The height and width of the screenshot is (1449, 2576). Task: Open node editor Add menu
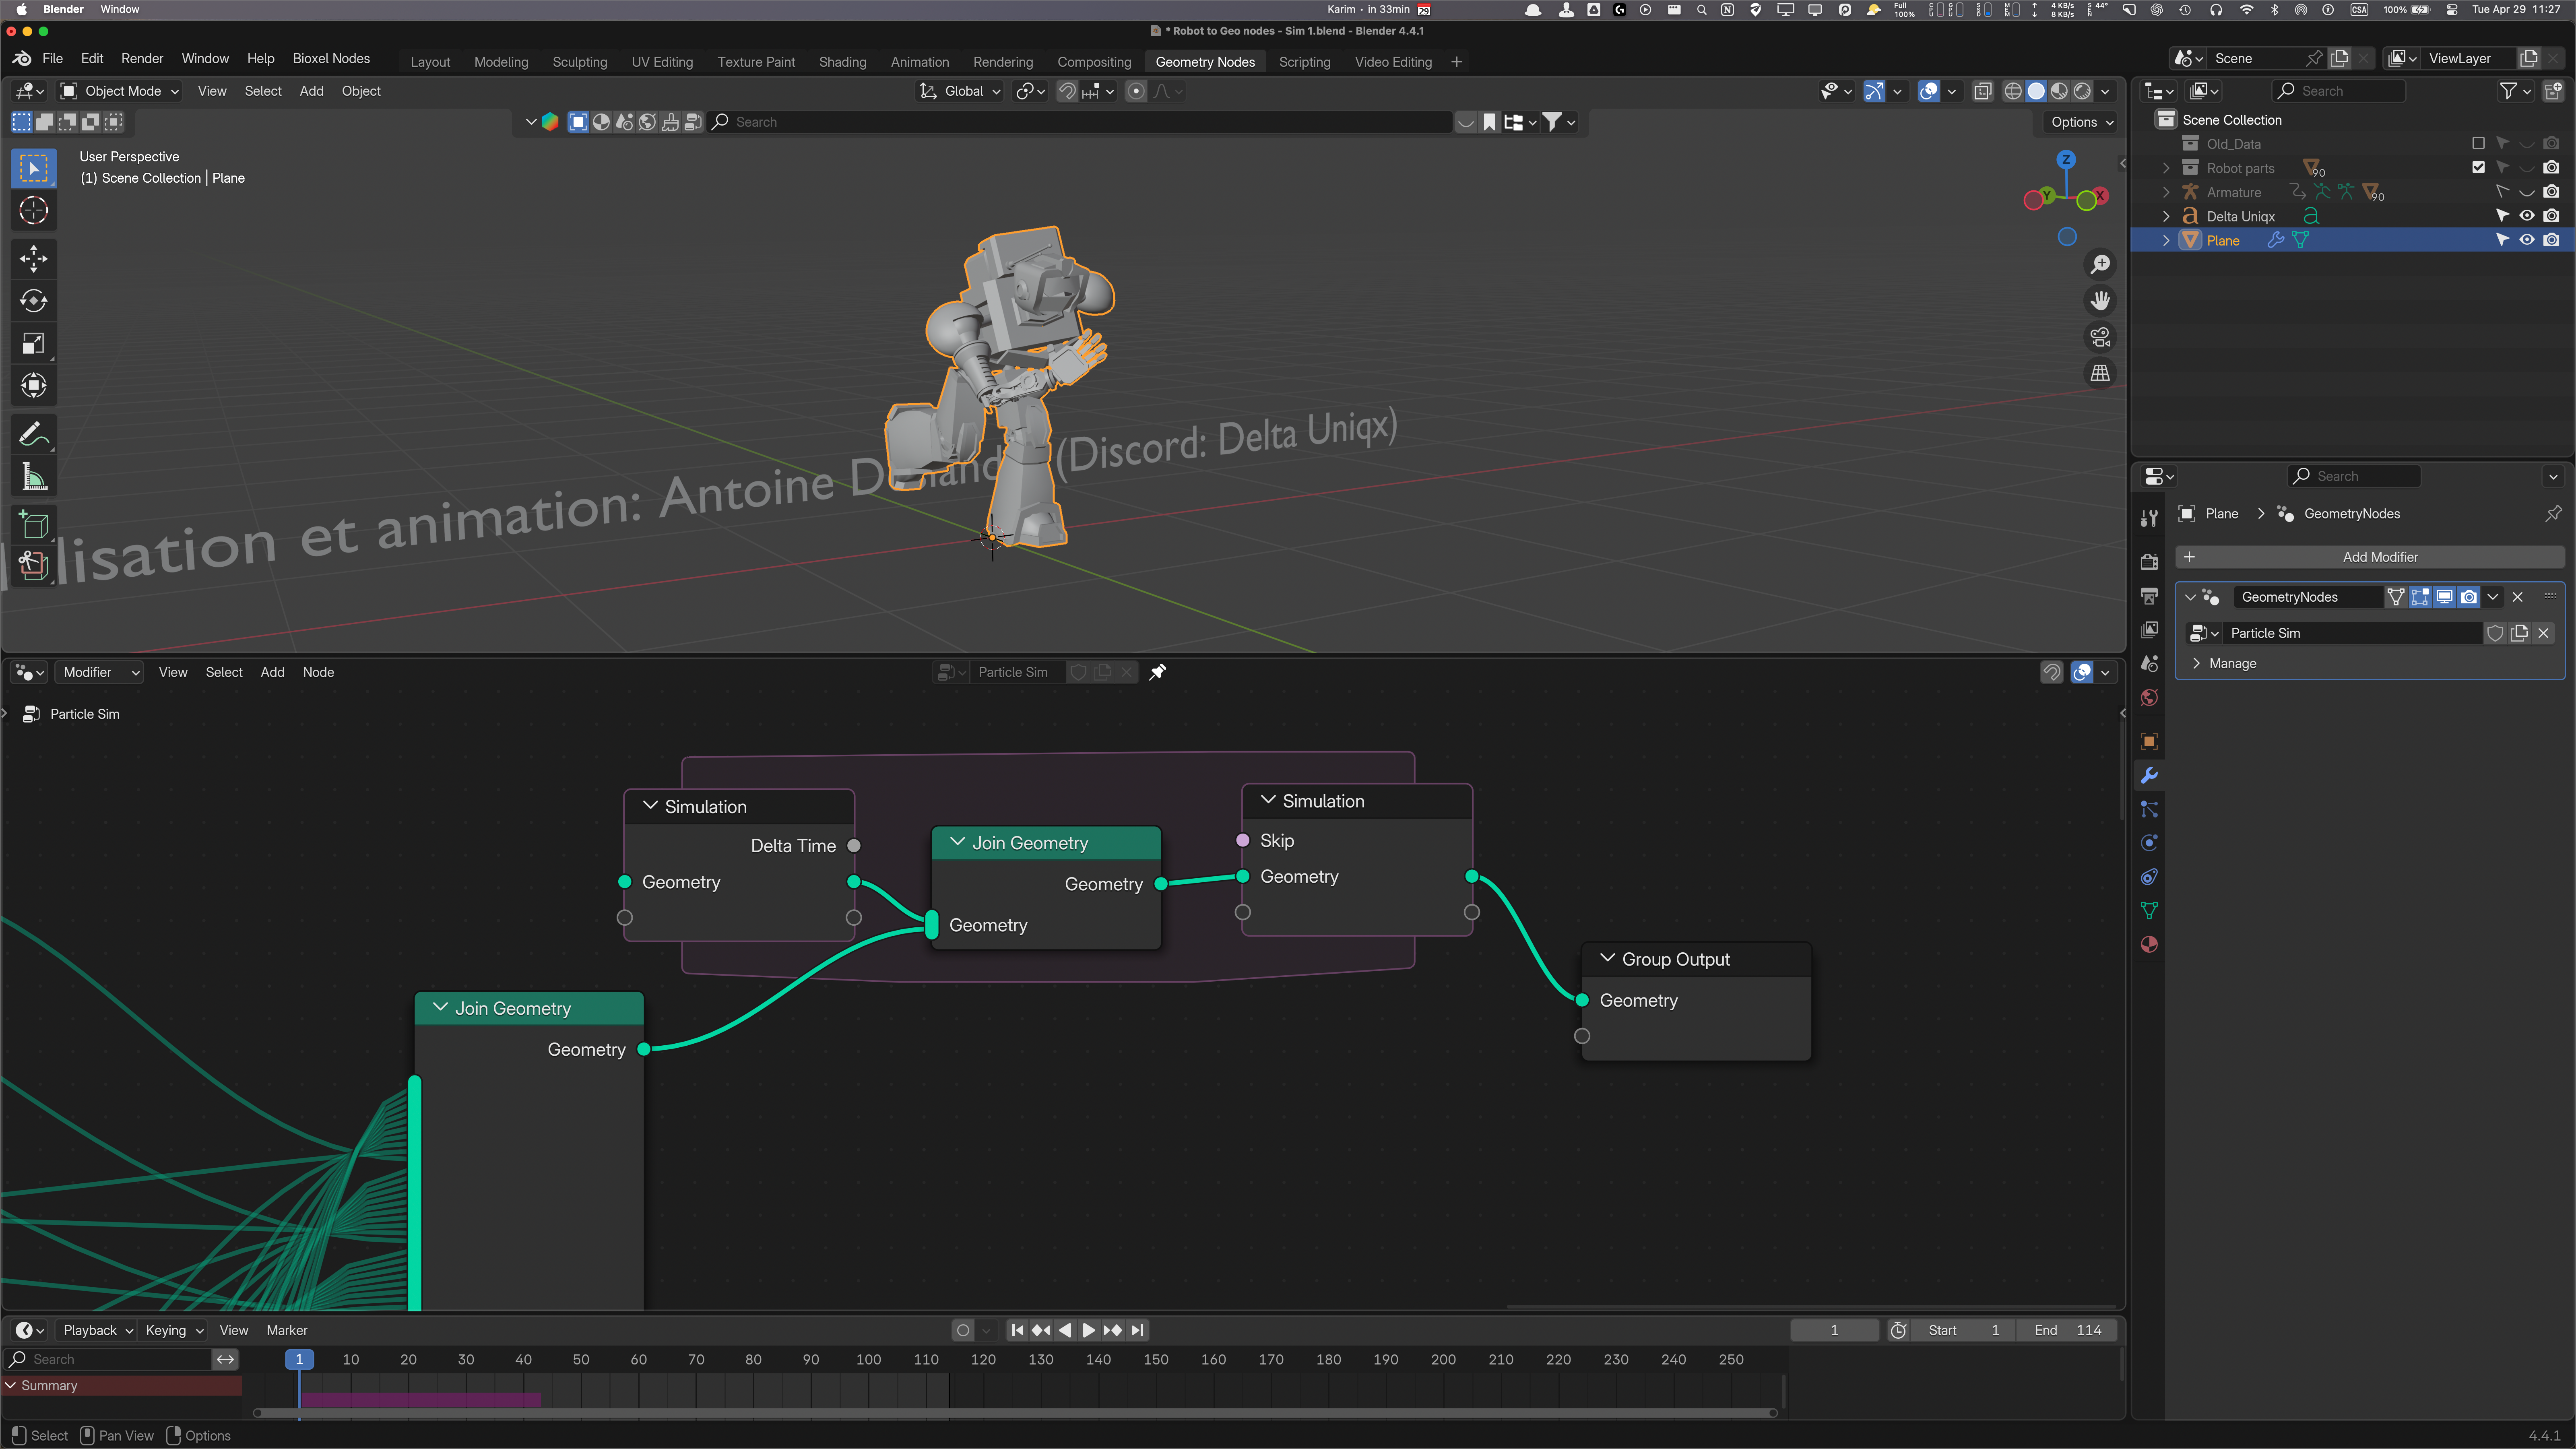coord(272,672)
